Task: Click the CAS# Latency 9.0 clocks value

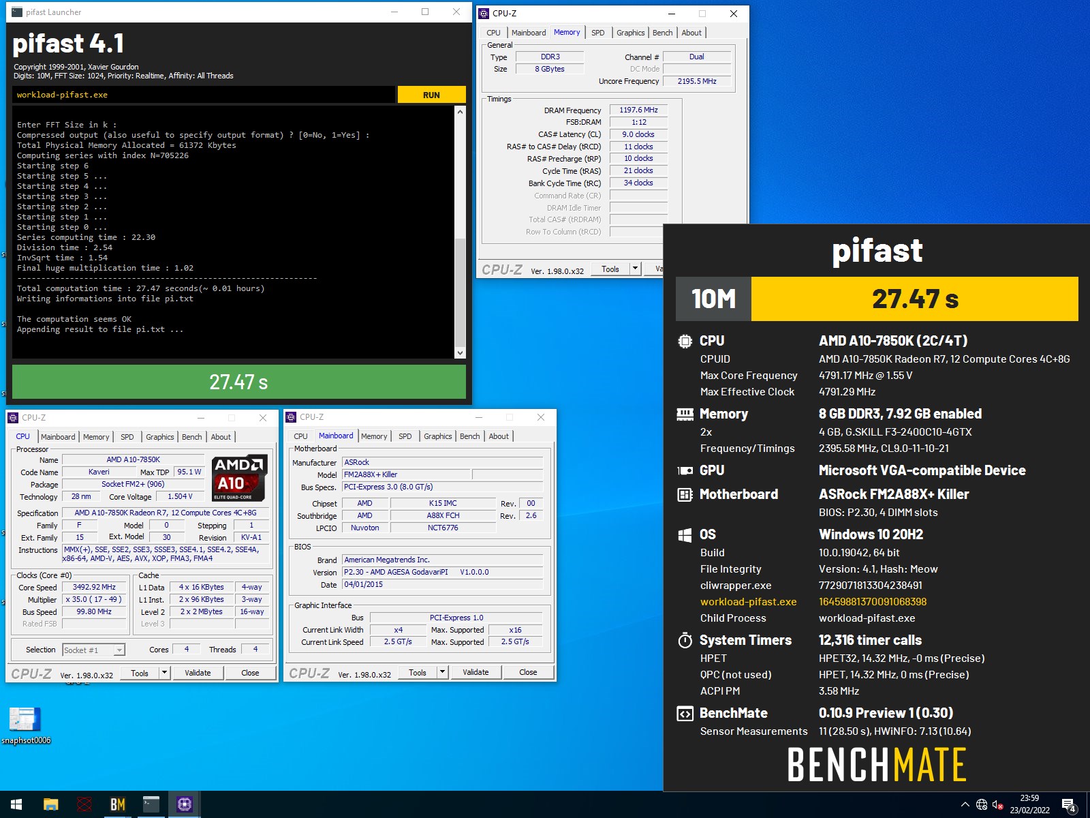Action: click(x=638, y=134)
